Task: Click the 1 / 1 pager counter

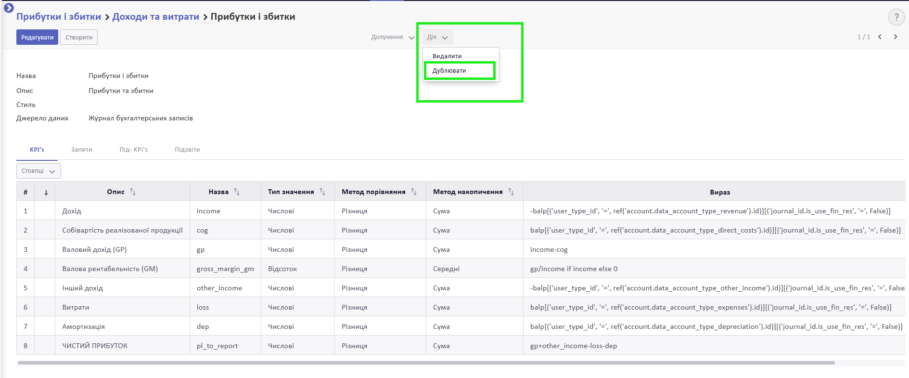Action: click(x=863, y=37)
